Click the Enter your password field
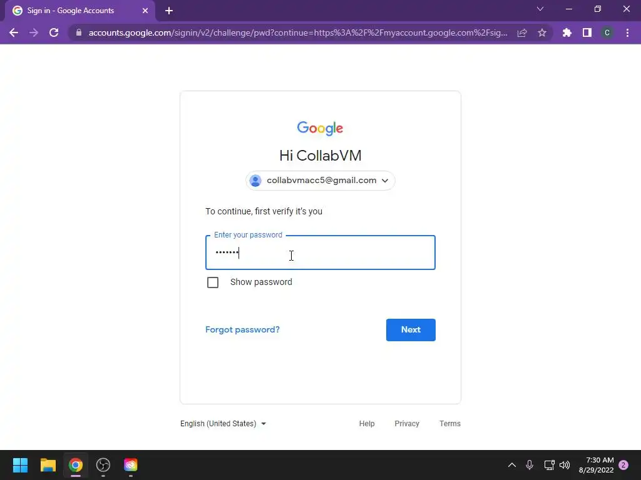Image resolution: width=641 pixels, height=480 pixels. [x=320, y=252]
